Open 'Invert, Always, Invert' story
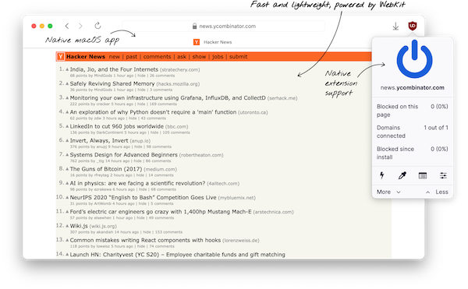 tap(99, 141)
